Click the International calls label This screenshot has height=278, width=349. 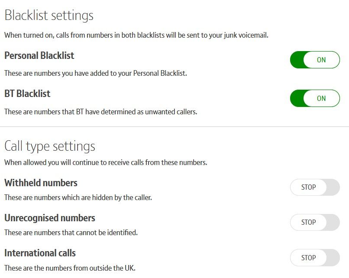[x=40, y=253]
